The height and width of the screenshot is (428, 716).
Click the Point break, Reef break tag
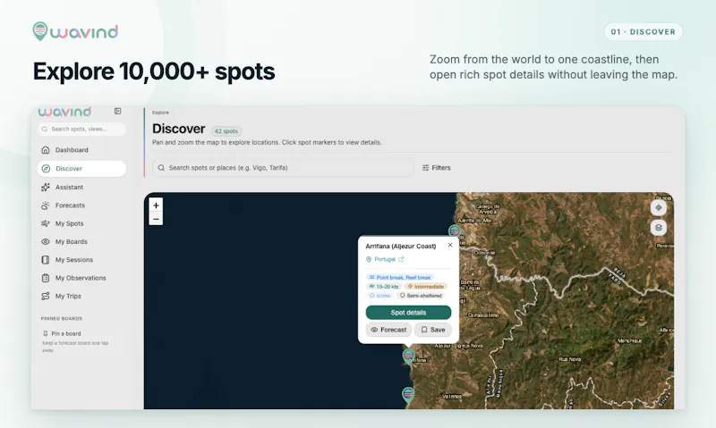click(399, 277)
